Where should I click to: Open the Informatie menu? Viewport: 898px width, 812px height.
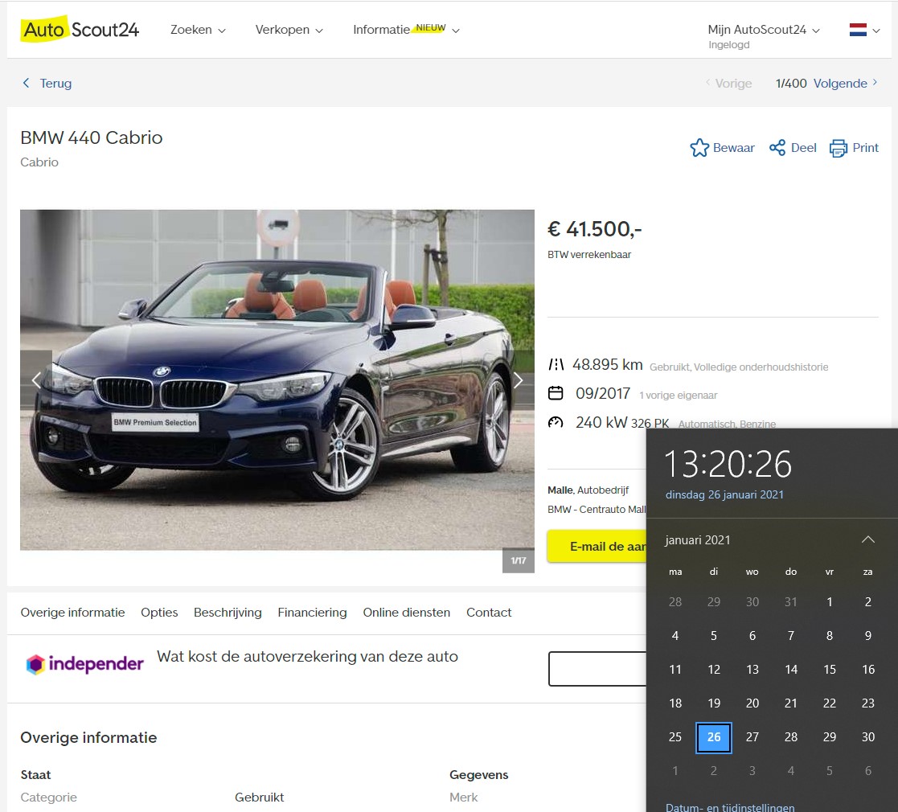[406, 30]
